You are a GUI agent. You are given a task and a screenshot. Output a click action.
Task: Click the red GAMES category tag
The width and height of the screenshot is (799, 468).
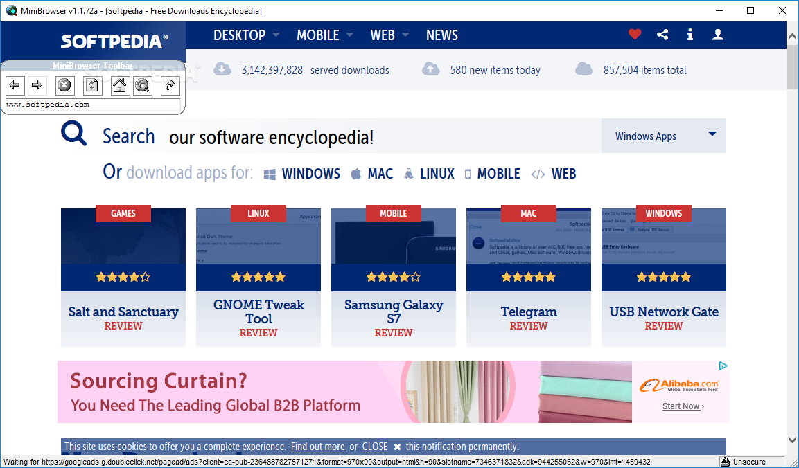(123, 213)
